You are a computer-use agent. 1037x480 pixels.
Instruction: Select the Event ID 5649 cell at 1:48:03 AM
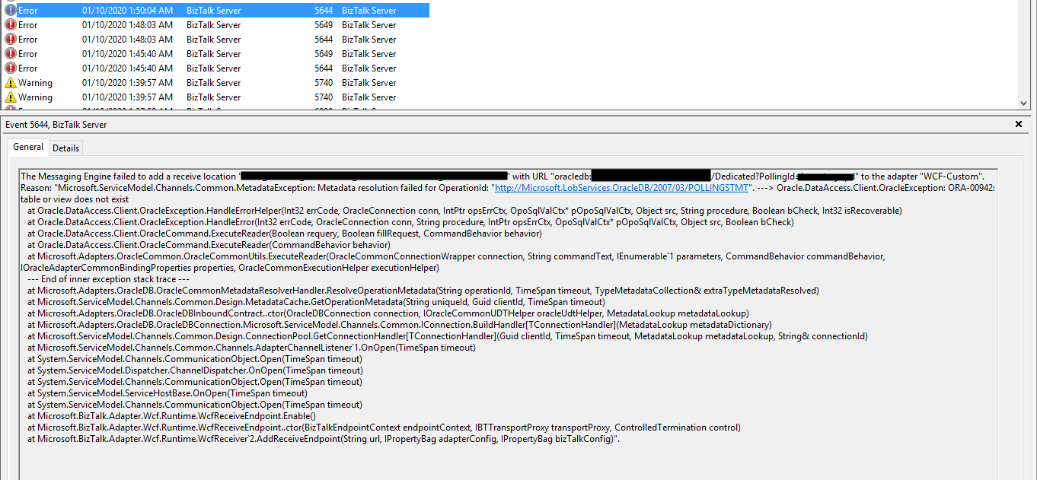tap(324, 25)
